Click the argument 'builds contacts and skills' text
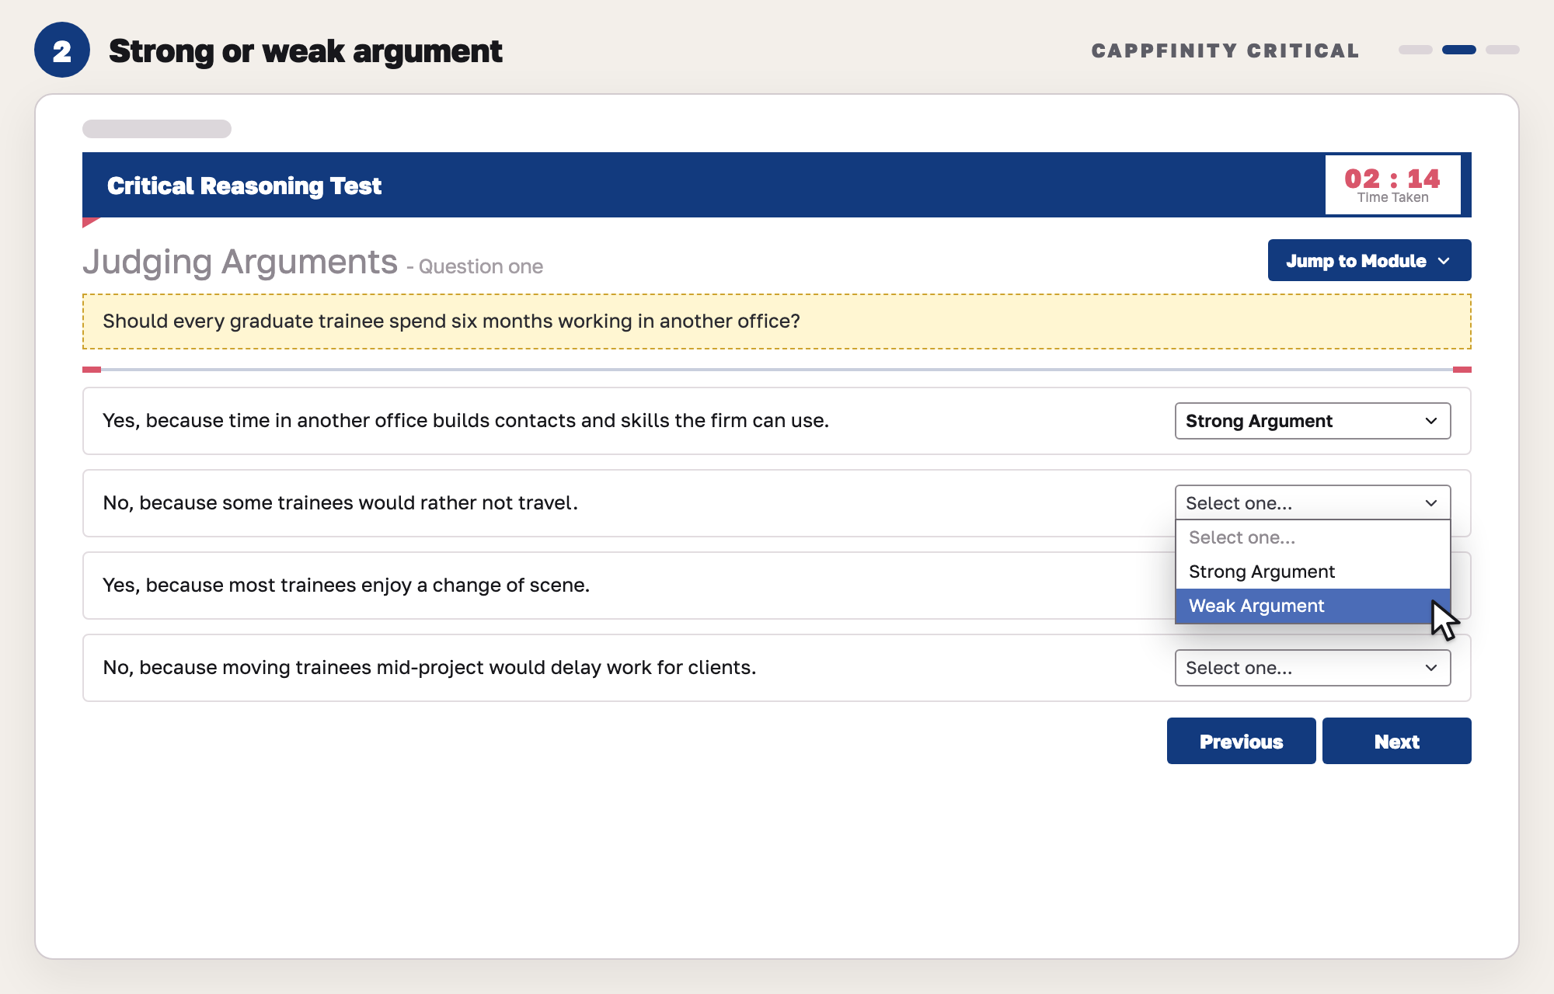 pyautogui.click(x=466, y=421)
